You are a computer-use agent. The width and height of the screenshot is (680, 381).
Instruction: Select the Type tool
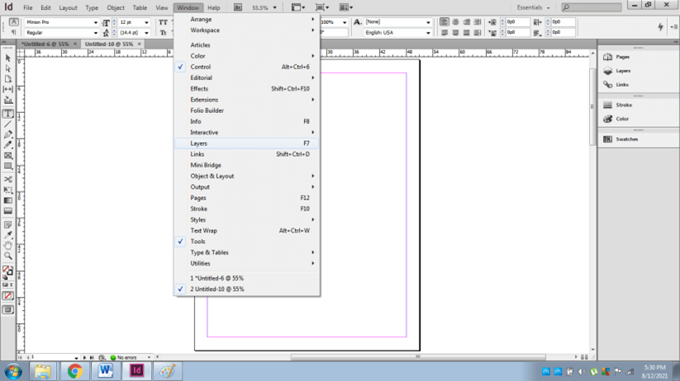(7, 114)
